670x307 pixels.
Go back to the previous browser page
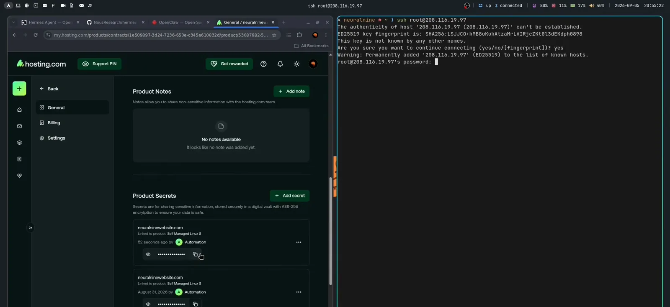(x=15, y=35)
